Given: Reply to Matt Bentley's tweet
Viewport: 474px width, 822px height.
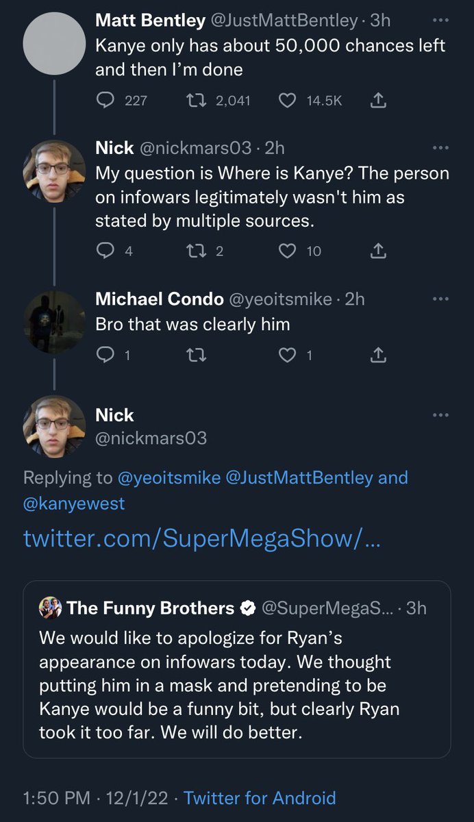Looking at the screenshot, I should (105, 101).
